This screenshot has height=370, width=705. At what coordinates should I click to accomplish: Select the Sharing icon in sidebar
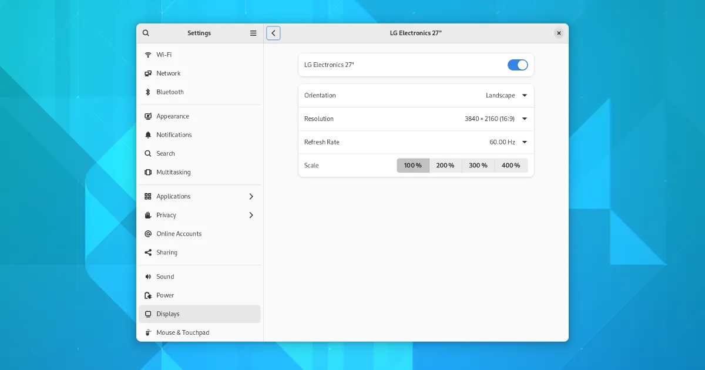148,253
